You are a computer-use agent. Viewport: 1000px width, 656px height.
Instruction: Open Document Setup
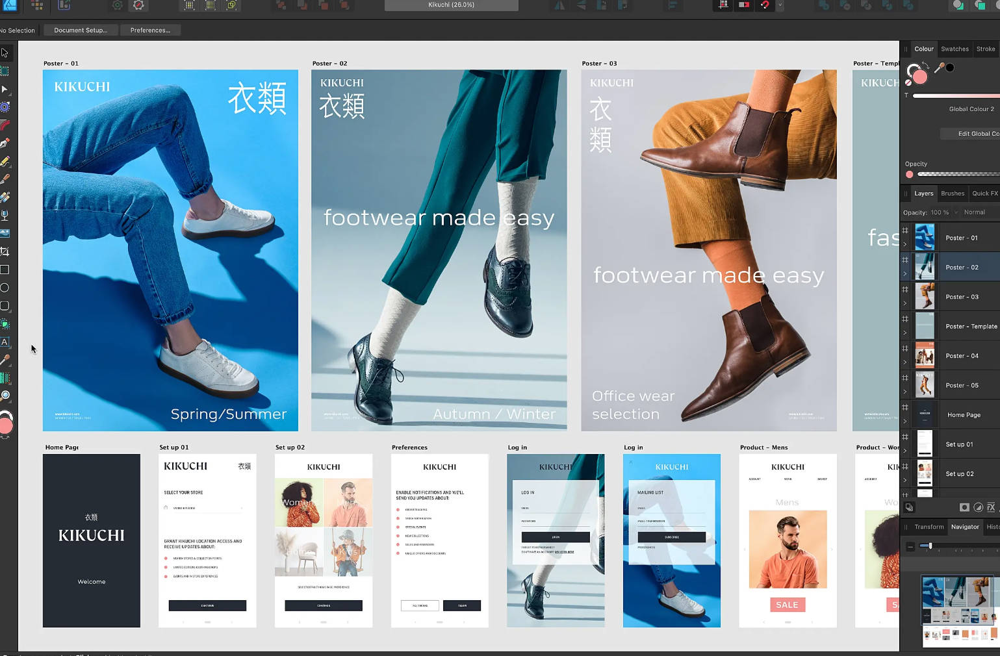click(80, 30)
